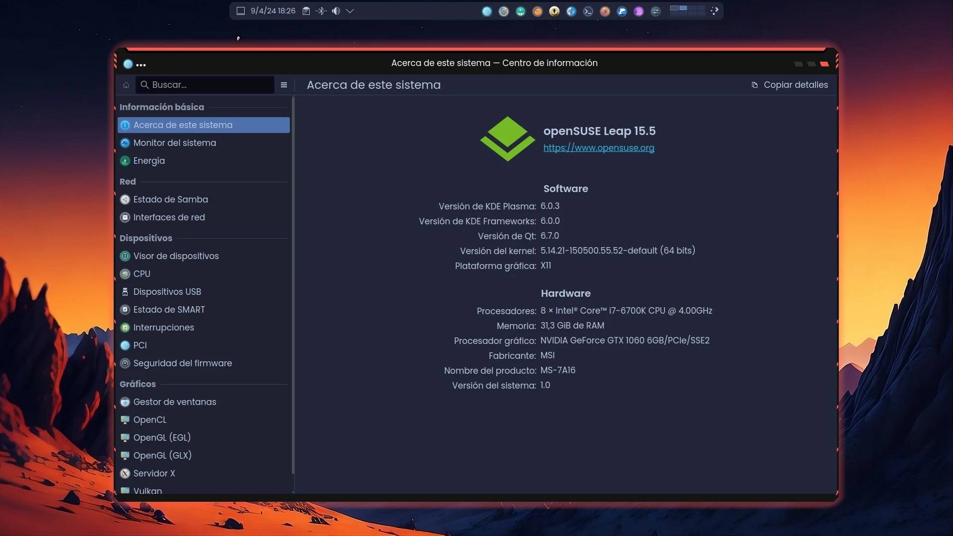Screen dimensions: 953x536
Task: Select Monitor del sistema in the sidebar
Action: tap(175, 143)
